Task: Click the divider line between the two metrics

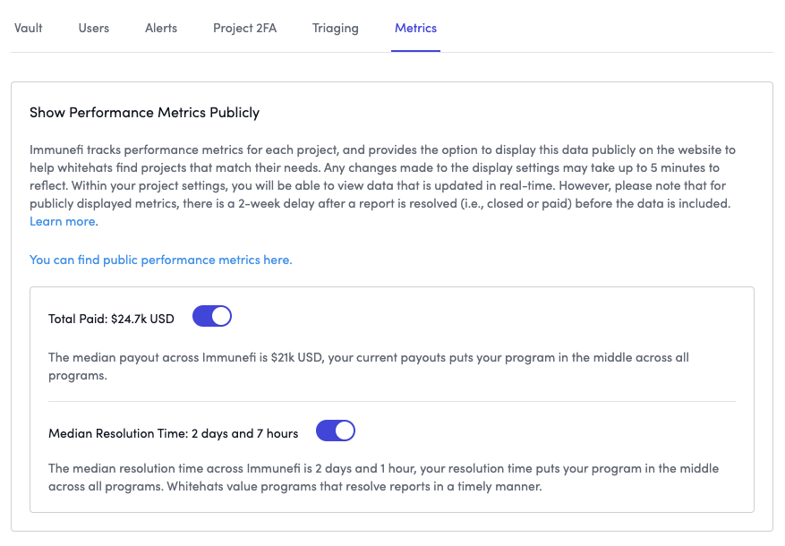Action: click(391, 401)
